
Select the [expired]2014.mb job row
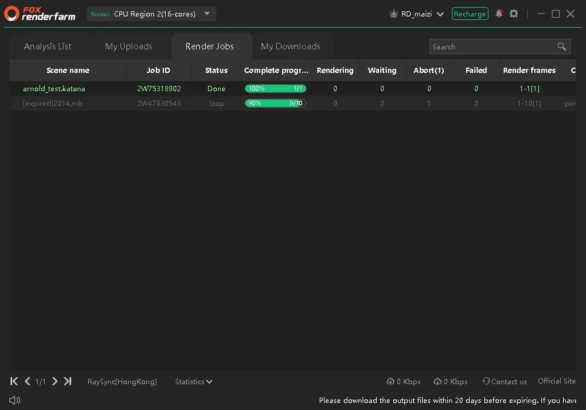[293, 104]
